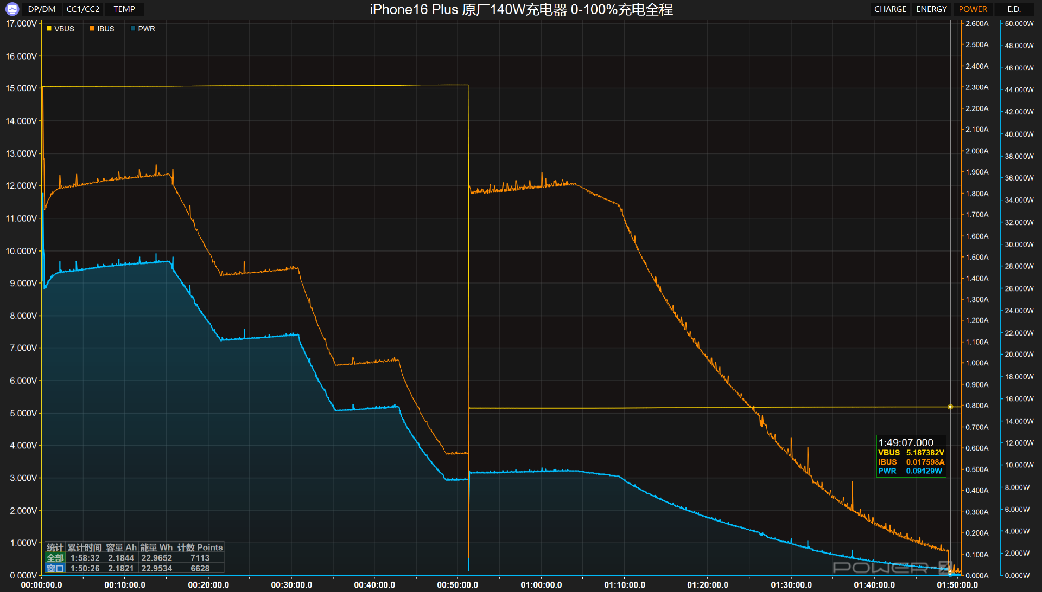Click the yellow VBUS legend color square
The width and height of the screenshot is (1042, 592).
point(49,29)
